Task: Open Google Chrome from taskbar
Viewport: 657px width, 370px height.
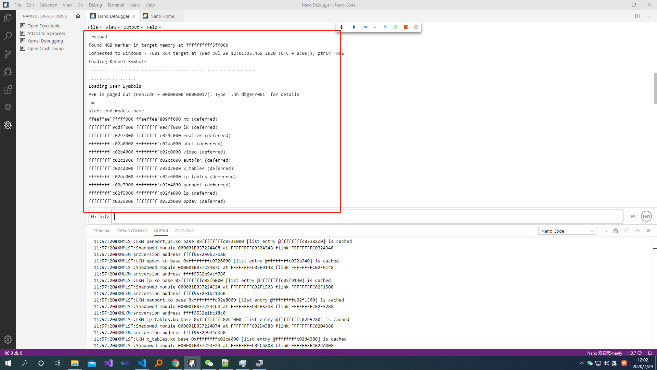Action: click(x=175, y=363)
